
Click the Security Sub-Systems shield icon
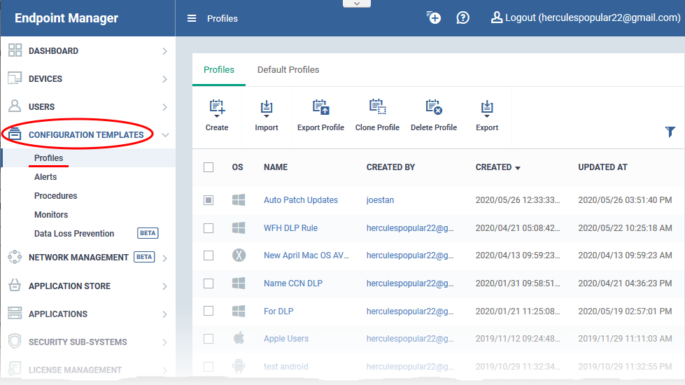[x=15, y=342]
